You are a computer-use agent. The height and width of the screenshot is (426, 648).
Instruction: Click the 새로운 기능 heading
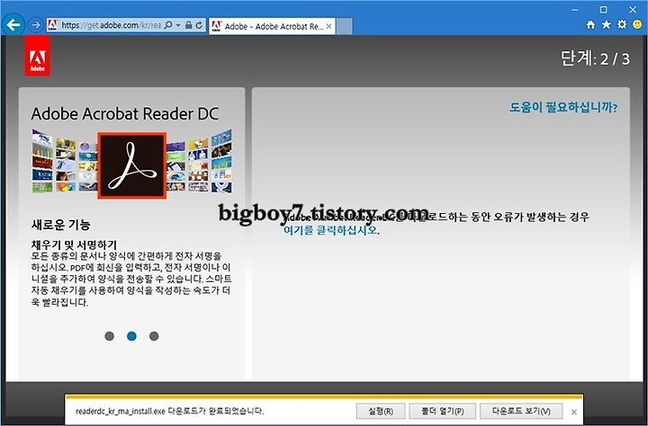point(61,225)
